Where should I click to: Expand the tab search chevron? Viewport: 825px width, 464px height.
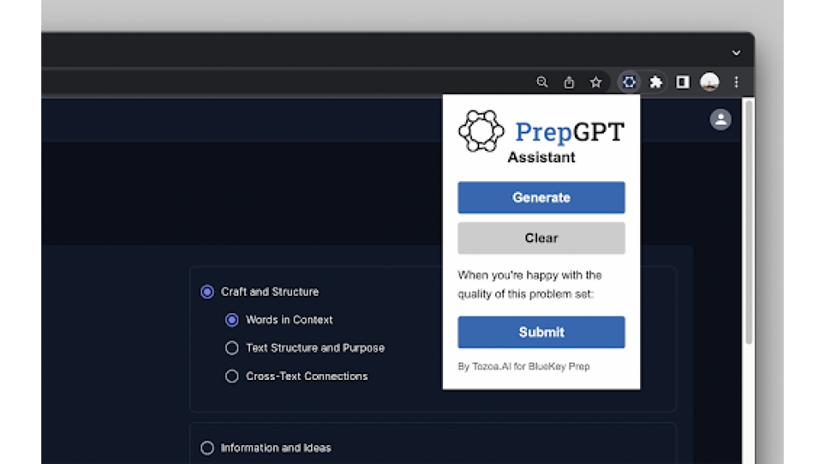click(x=736, y=53)
